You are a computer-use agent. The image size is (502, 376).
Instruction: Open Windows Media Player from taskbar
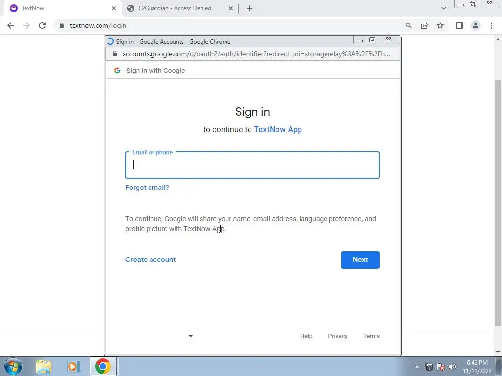[74, 366]
